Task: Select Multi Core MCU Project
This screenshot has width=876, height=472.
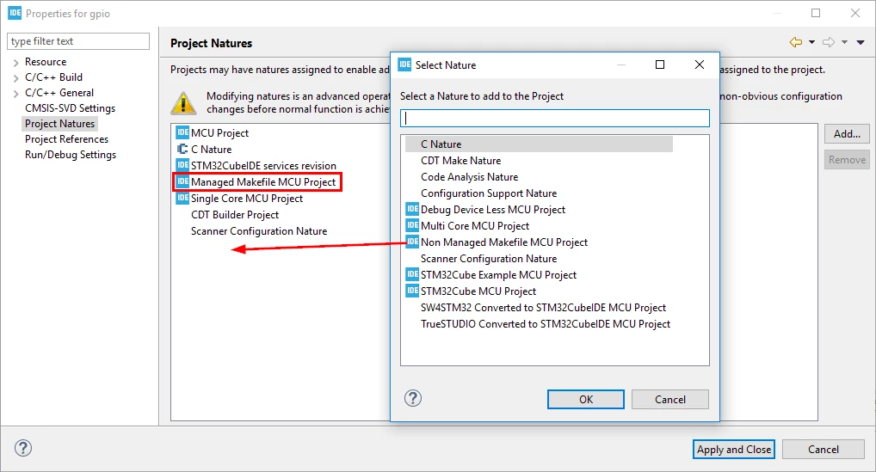Action: point(475,225)
